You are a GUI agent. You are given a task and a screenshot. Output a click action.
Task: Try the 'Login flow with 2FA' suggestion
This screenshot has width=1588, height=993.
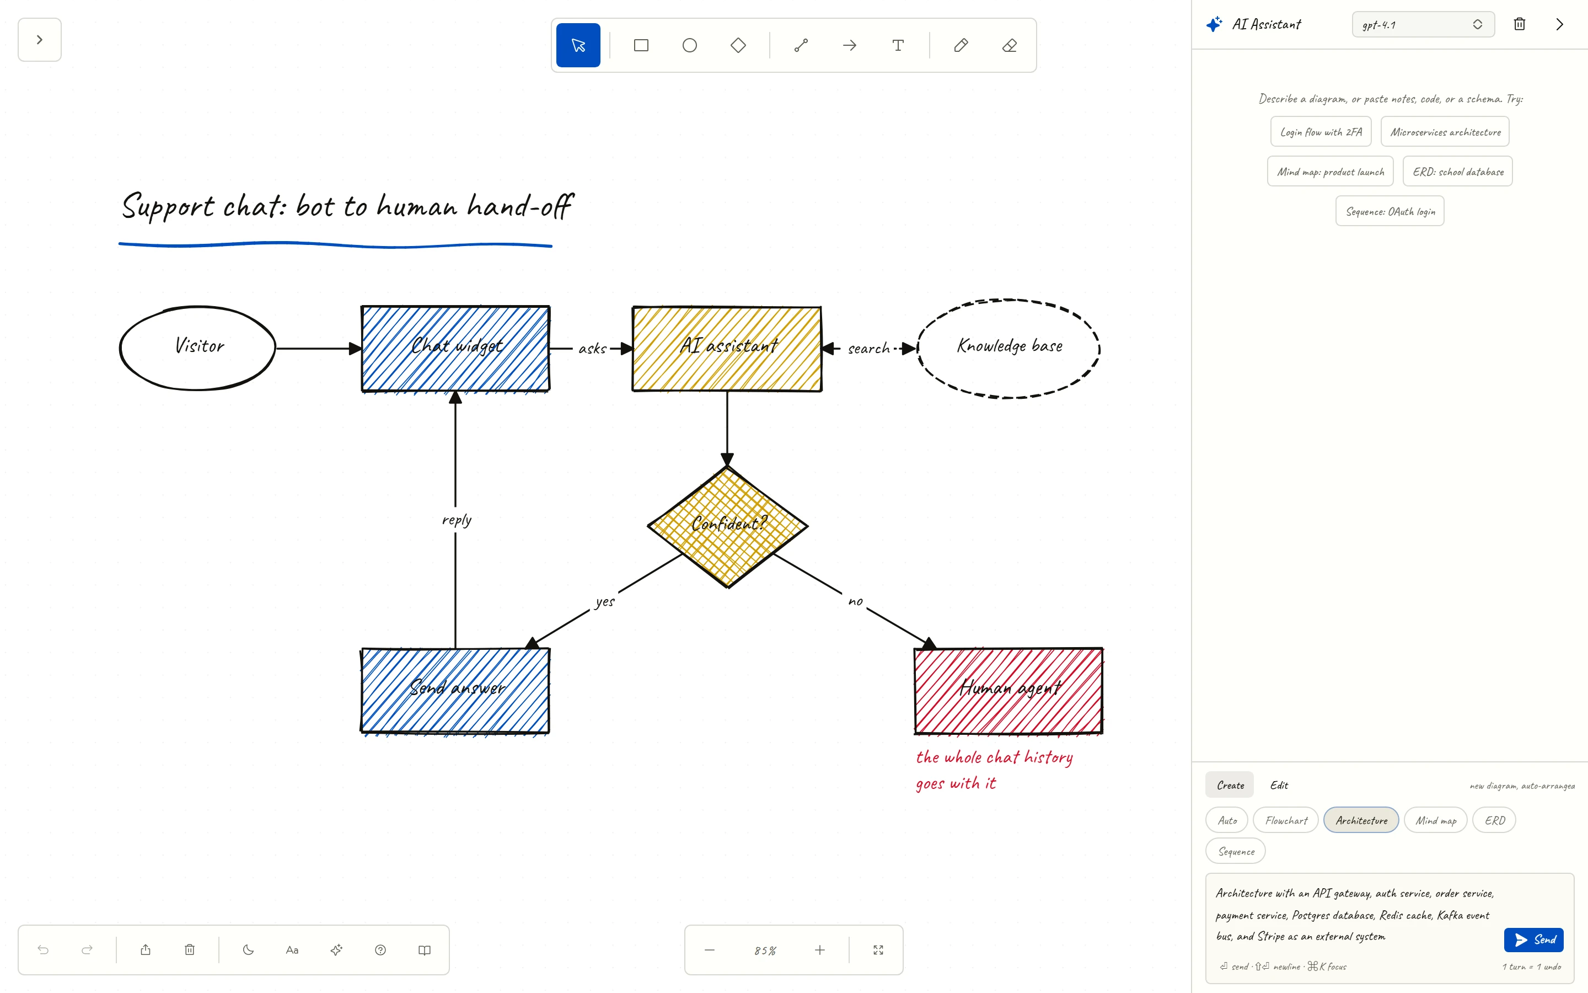(1321, 132)
